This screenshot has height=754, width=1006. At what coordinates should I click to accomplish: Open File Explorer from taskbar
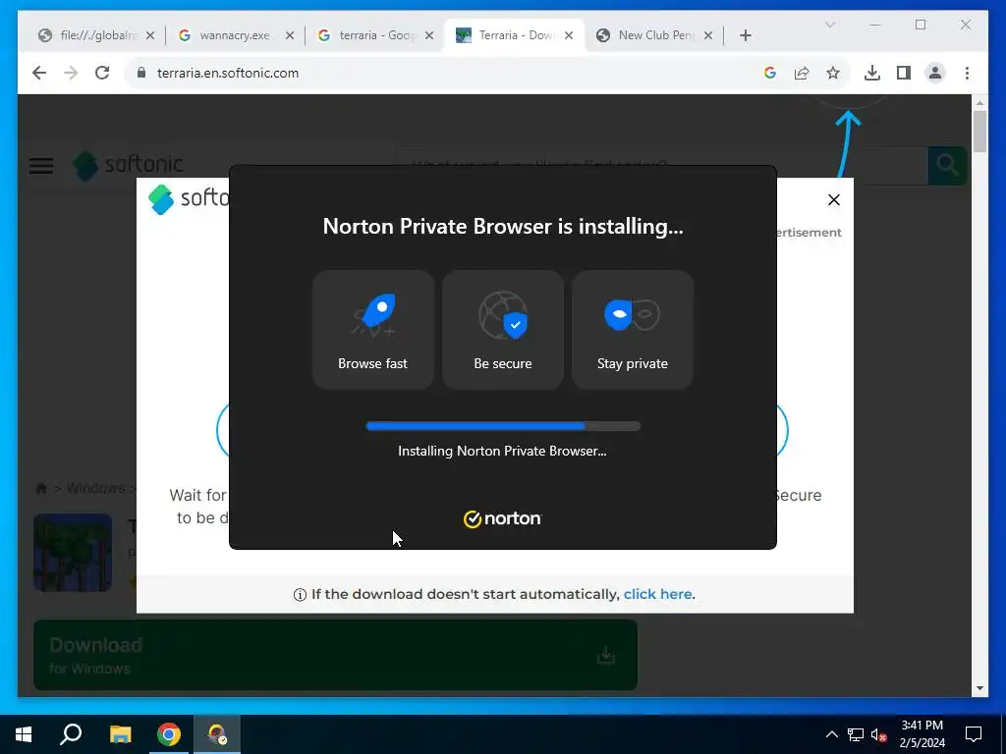coord(120,734)
